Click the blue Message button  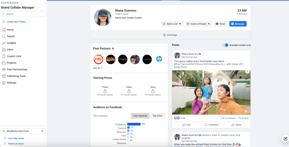(238, 24)
